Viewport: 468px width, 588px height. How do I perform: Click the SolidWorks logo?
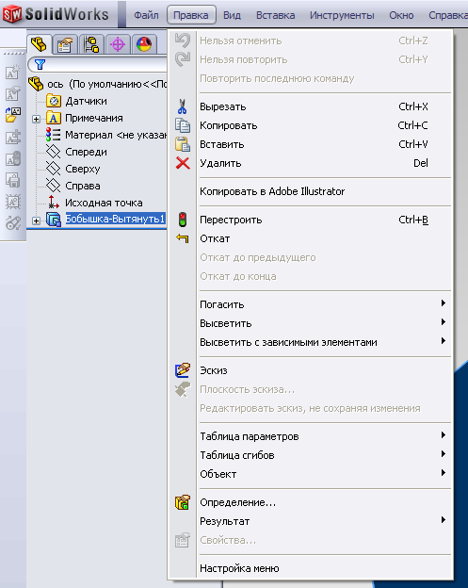[56, 14]
